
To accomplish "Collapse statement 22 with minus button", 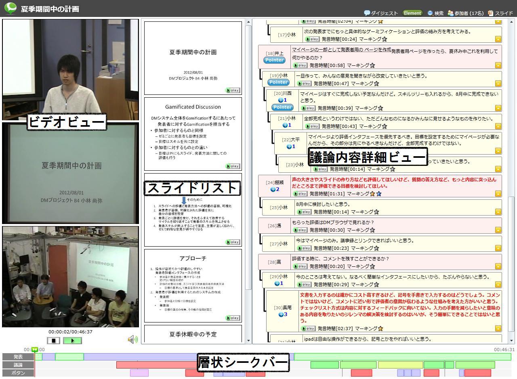I will coord(498,151).
